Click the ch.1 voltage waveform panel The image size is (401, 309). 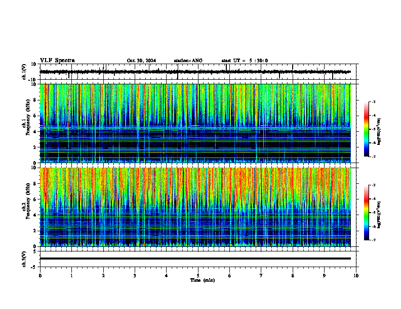[199, 72]
